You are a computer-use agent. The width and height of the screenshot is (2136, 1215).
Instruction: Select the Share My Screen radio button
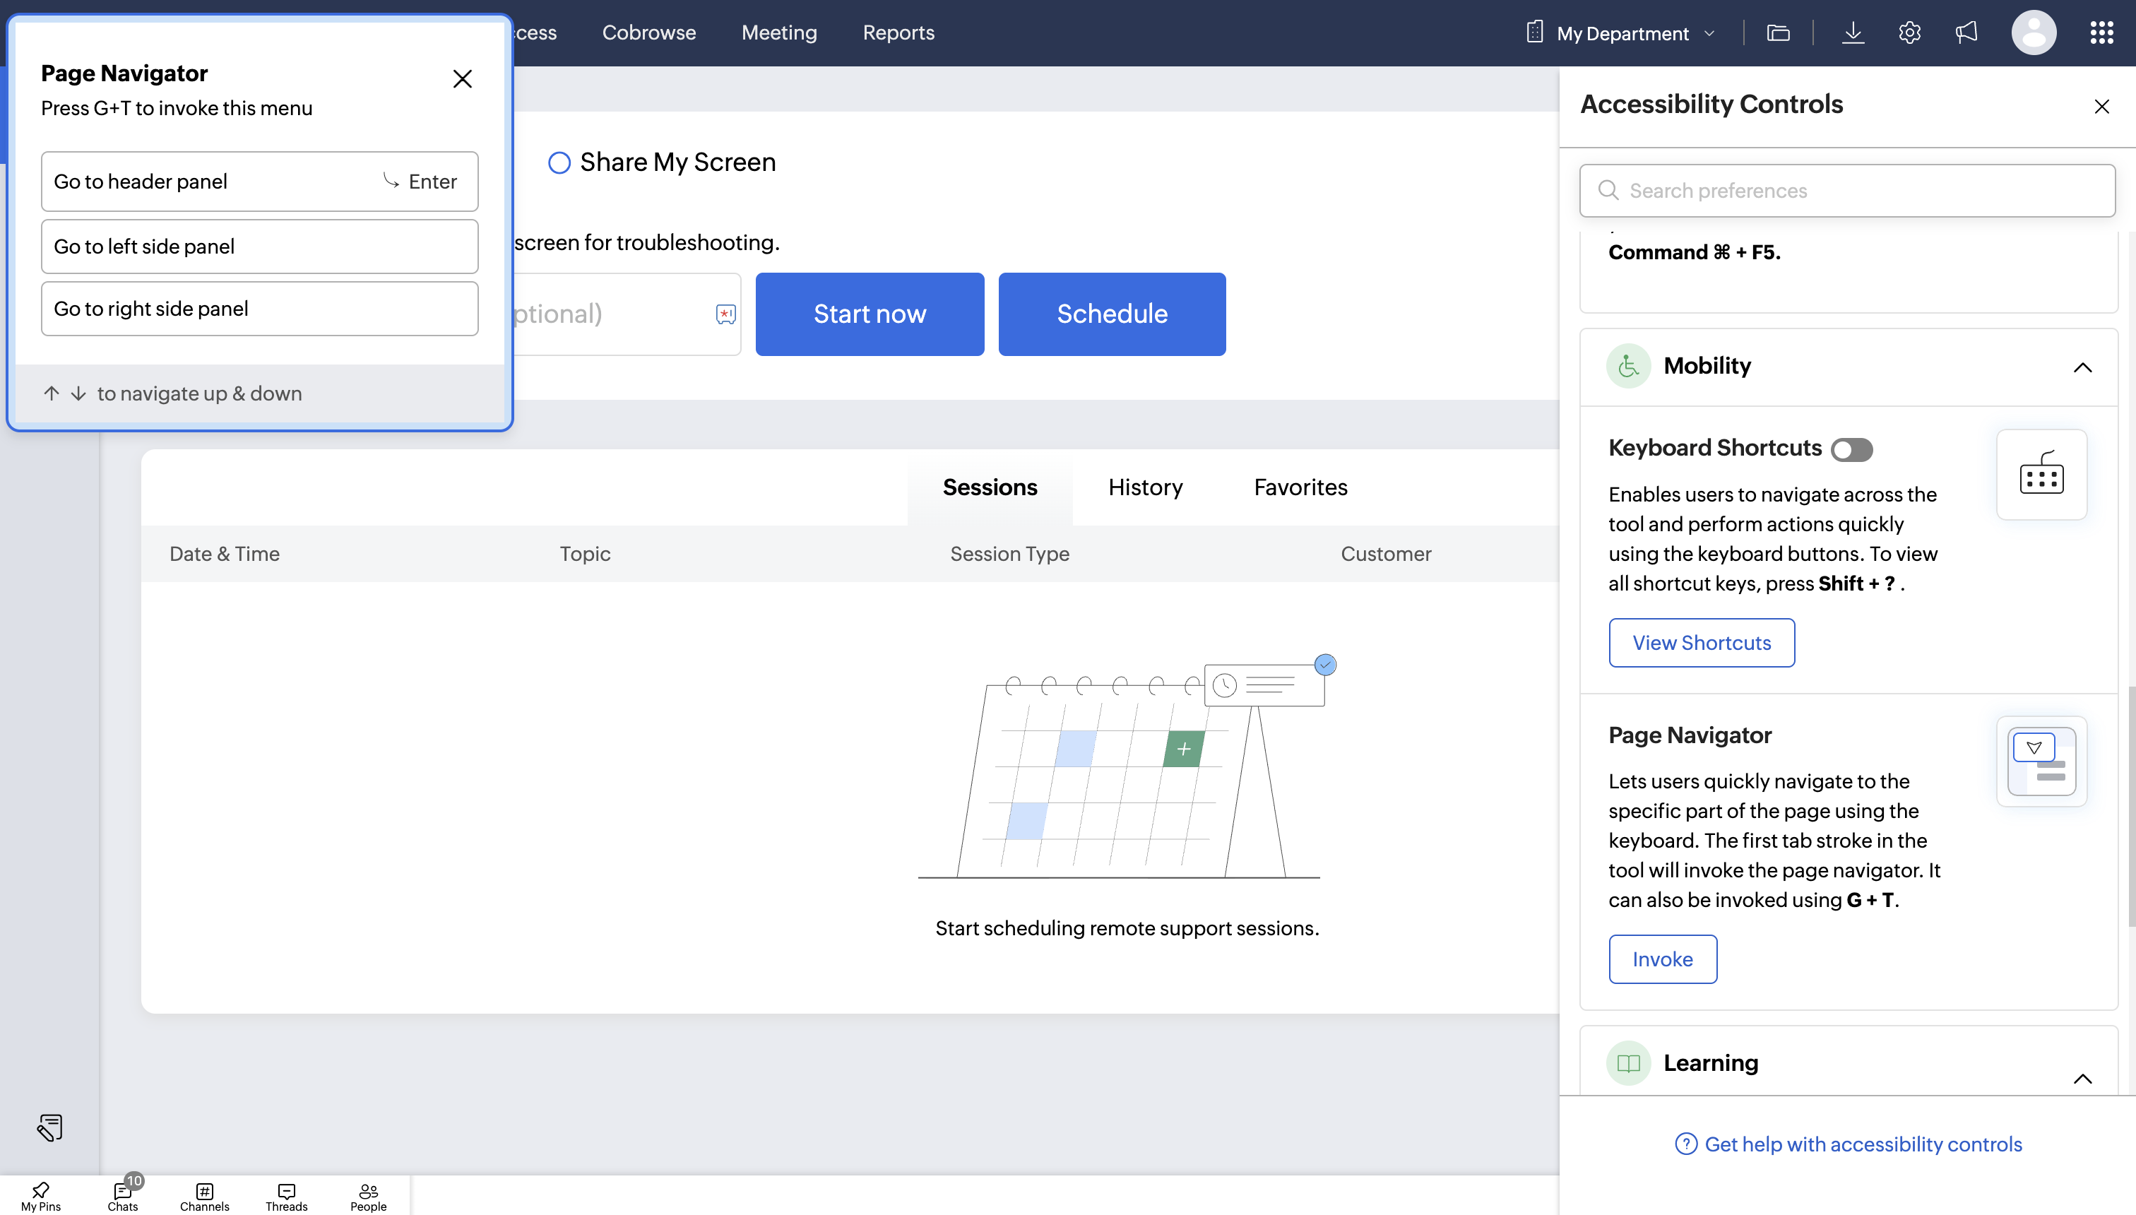tap(559, 162)
